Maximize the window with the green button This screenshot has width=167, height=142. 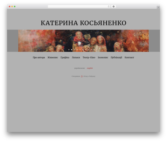(15, 7)
